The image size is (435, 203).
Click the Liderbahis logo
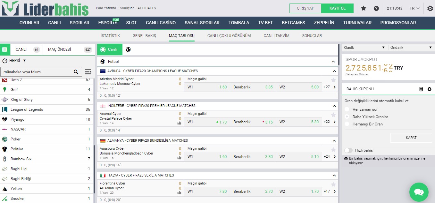[45, 8]
